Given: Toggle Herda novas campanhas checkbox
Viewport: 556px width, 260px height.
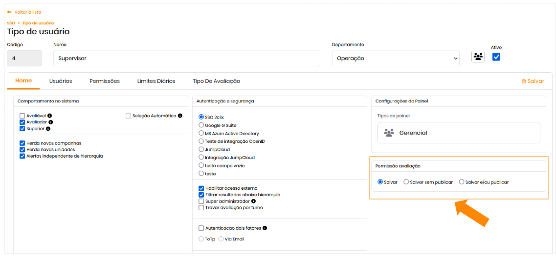Looking at the screenshot, I should [x=22, y=143].
